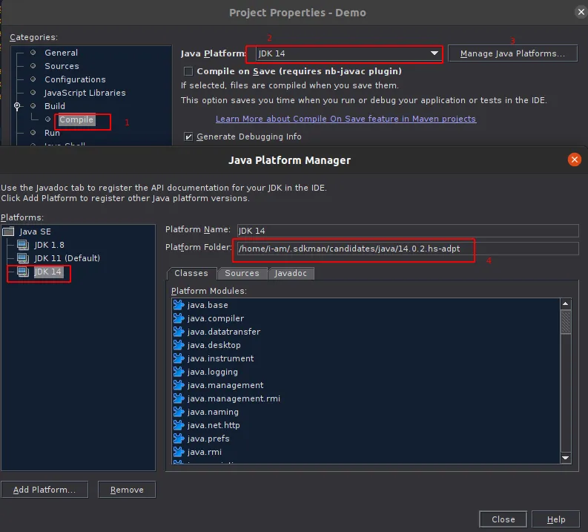
Task: Click the java.compiler module icon
Action: tap(179, 318)
